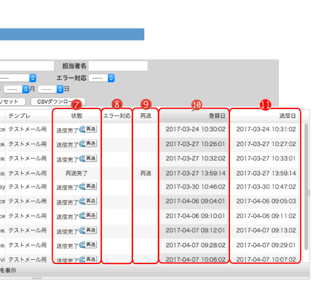Click resend icon for 2017-04-07 09:28:02 row
Viewport: 312px width, 282px height.
pos(88,245)
